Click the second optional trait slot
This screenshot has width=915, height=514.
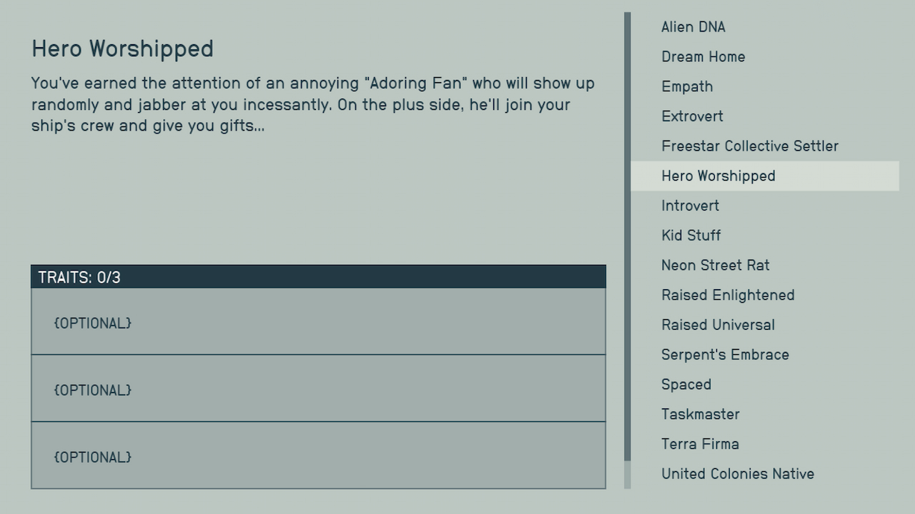pos(318,390)
